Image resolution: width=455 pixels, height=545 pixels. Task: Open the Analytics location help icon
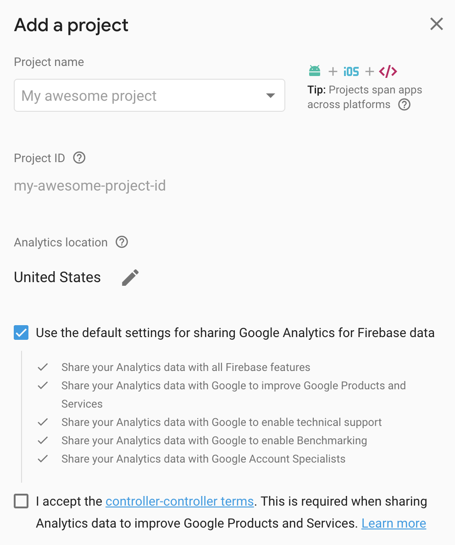[122, 242]
